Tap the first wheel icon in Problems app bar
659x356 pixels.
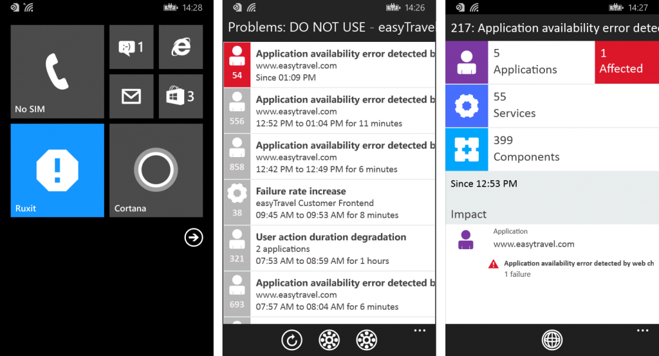point(329,340)
